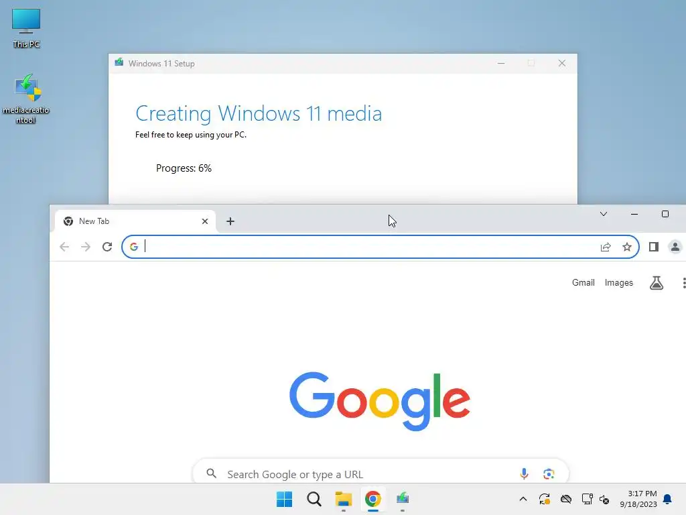Maximize the Chrome window

(x=665, y=214)
